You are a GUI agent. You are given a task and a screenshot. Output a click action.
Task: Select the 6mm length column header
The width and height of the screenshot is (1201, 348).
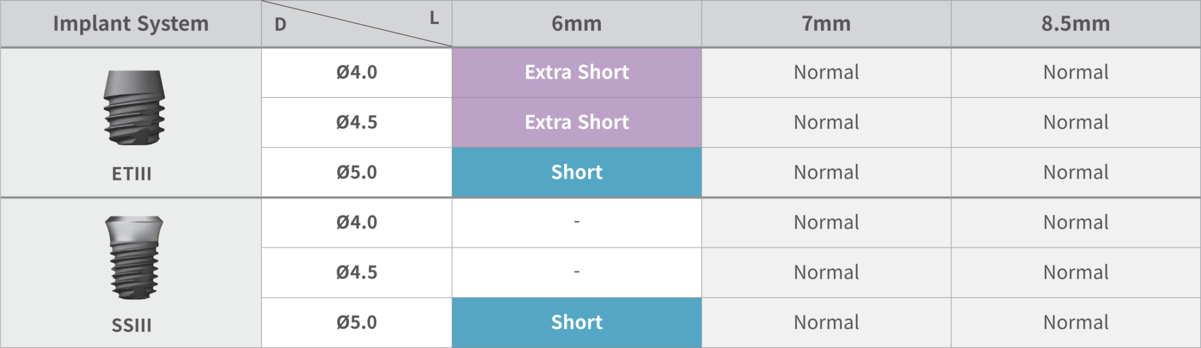click(576, 24)
